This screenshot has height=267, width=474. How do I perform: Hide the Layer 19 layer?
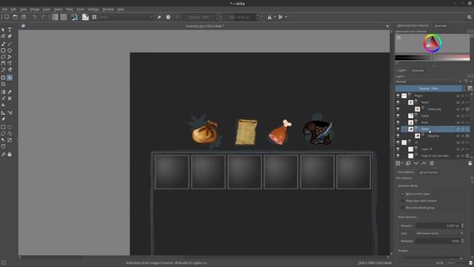398,149
